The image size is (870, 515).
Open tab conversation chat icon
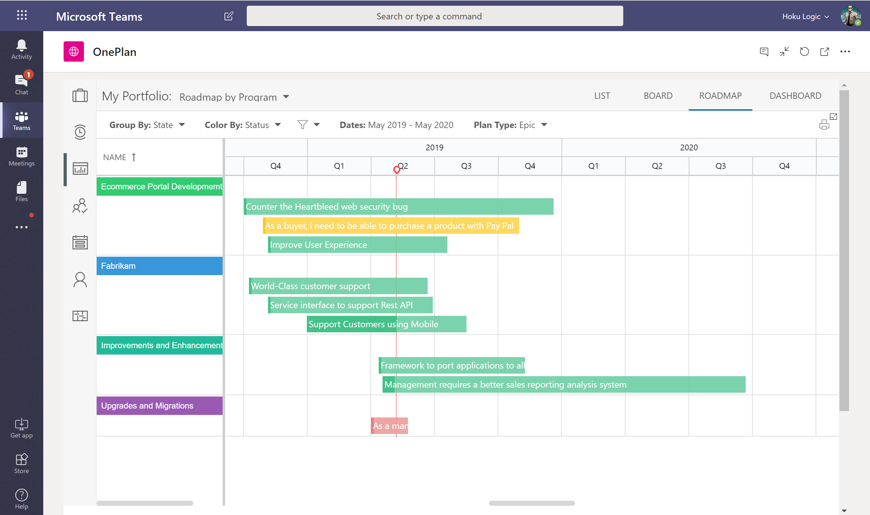tap(764, 52)
